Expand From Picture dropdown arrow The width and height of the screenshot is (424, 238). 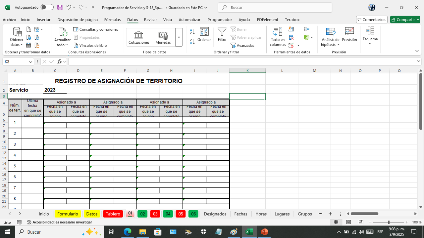42,29
